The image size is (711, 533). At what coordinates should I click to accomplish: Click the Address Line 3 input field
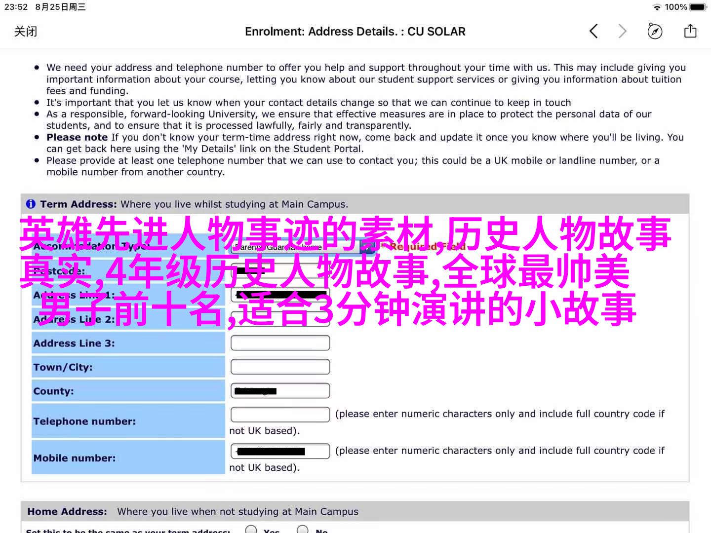(x=280, y=343)
